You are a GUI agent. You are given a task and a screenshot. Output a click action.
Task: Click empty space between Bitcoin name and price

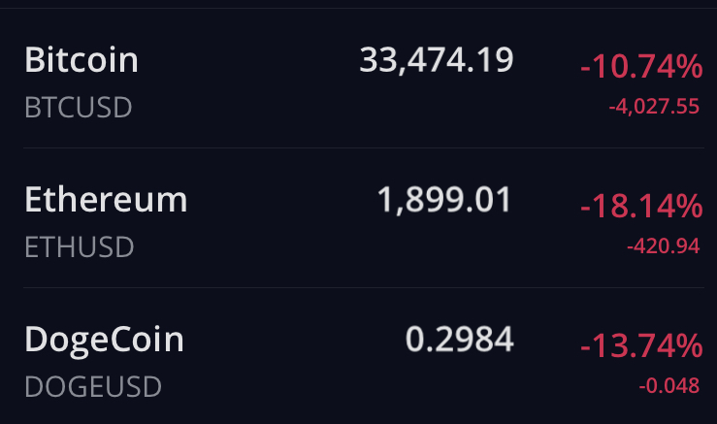pos(247,61)
